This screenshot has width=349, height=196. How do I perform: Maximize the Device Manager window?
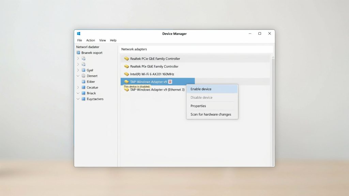259,34
